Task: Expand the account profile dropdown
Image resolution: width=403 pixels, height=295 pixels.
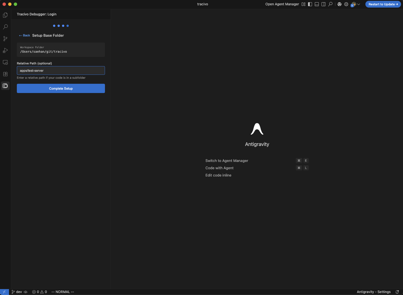Action: click(x=356, y=4)
